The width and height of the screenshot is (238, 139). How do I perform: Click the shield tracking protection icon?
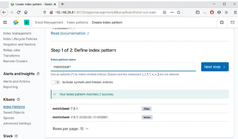click(x=45, y=12)
